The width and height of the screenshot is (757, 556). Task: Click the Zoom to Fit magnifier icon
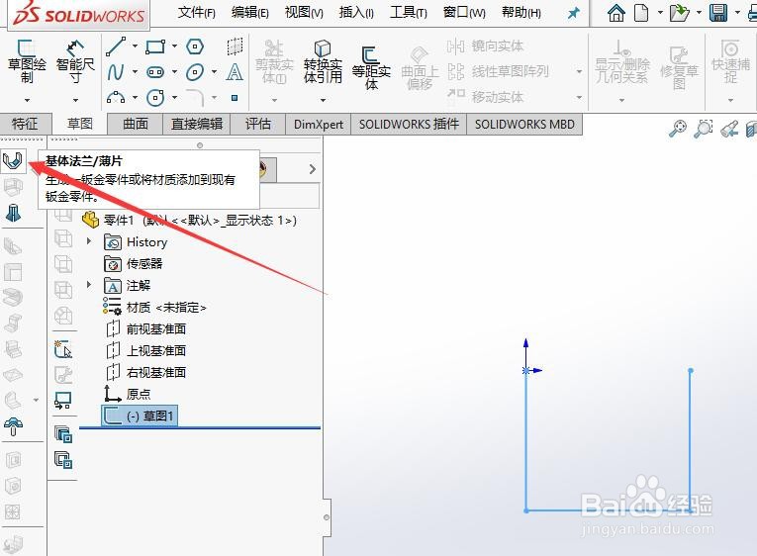(678, 129)
